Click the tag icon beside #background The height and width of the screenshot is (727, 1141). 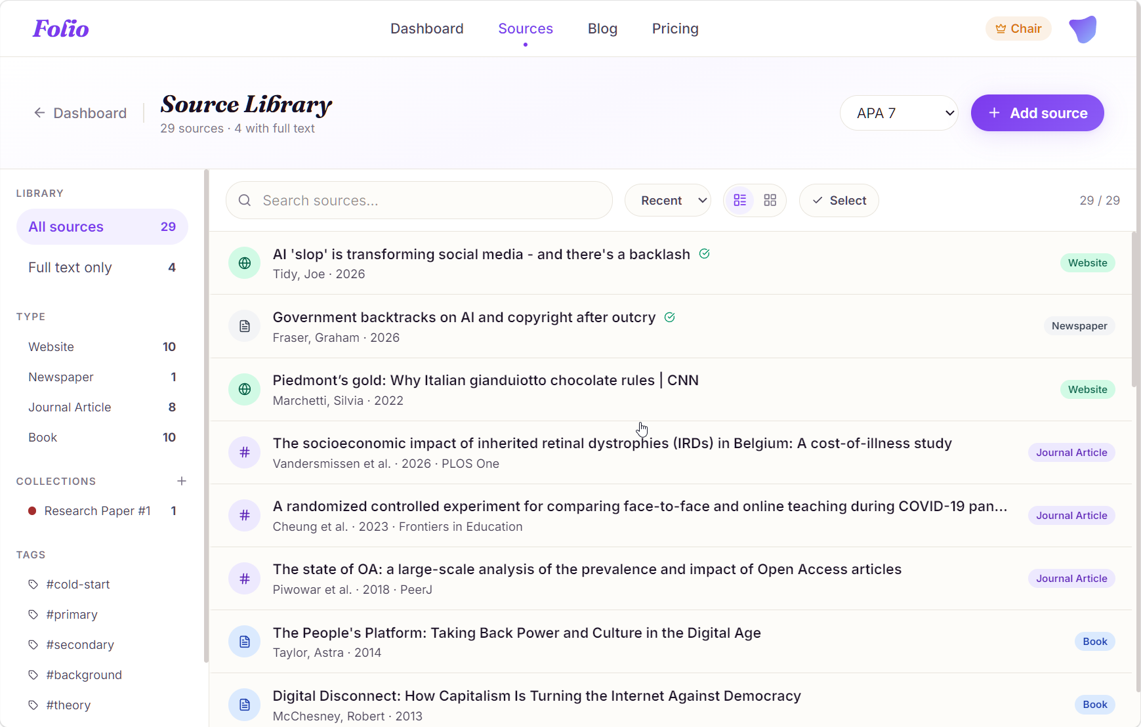point(33,675)
